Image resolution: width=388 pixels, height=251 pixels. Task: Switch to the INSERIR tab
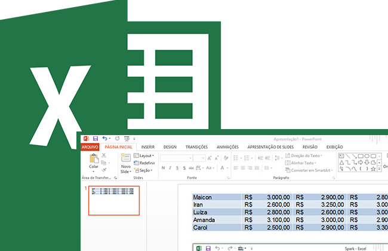click(148, 147)
